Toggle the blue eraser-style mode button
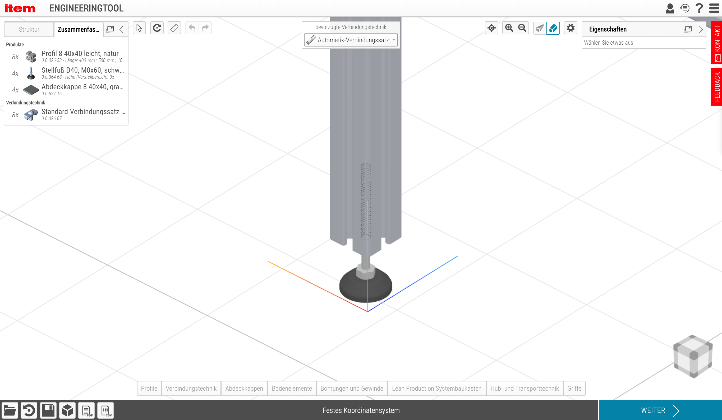This screenshot has width=722, height=420. click(x=553, y=28)
